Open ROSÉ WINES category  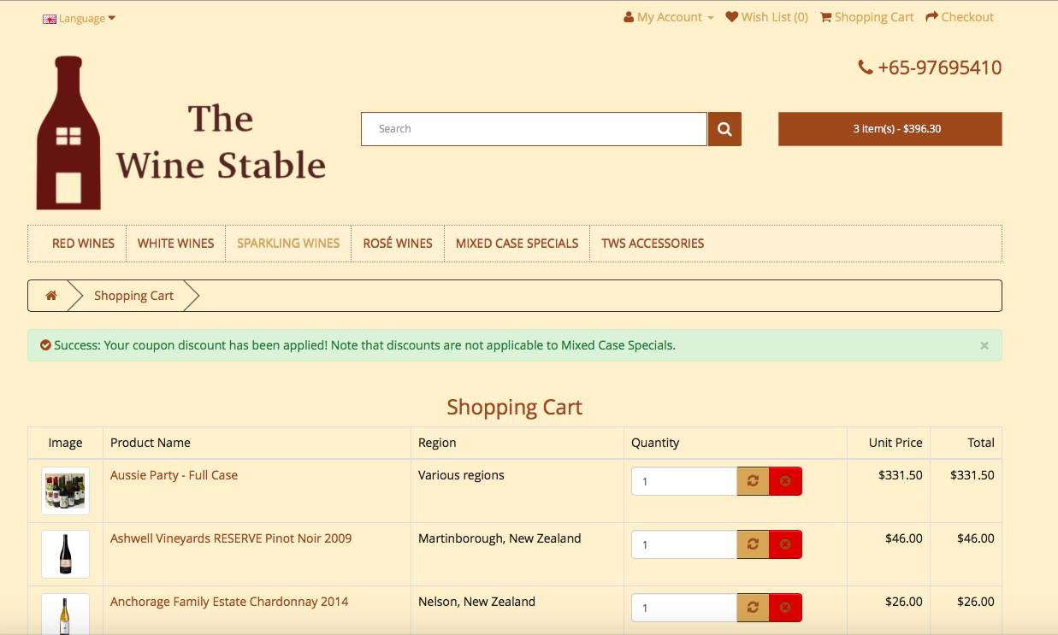(398, 244)
